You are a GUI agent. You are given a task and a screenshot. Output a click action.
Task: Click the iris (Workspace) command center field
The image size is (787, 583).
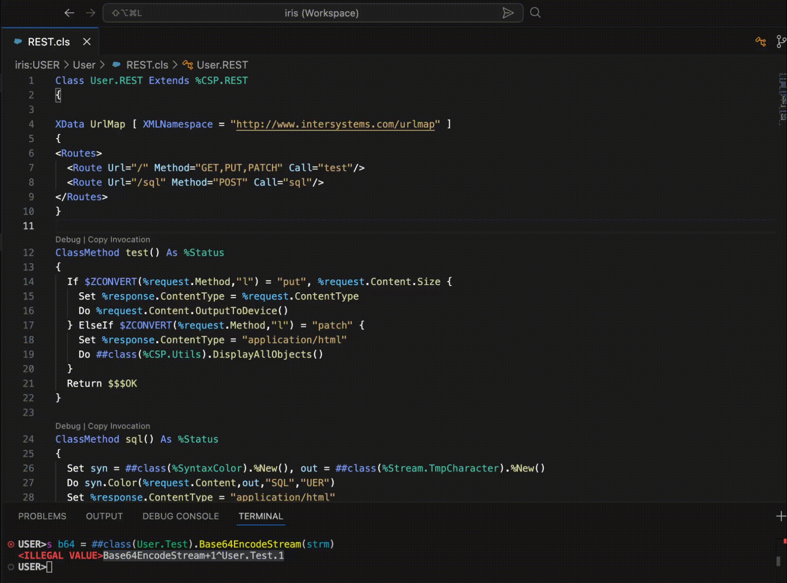pyautogui.click(x=321, y=13)
